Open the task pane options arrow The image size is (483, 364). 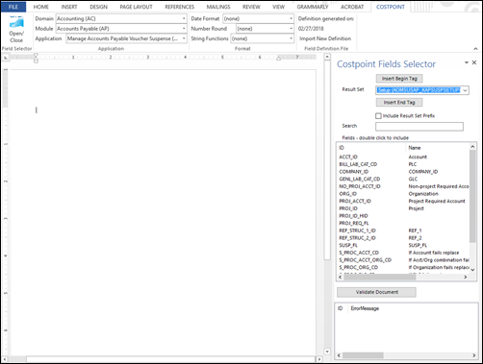pyautogui.click(x=467, y=62)
